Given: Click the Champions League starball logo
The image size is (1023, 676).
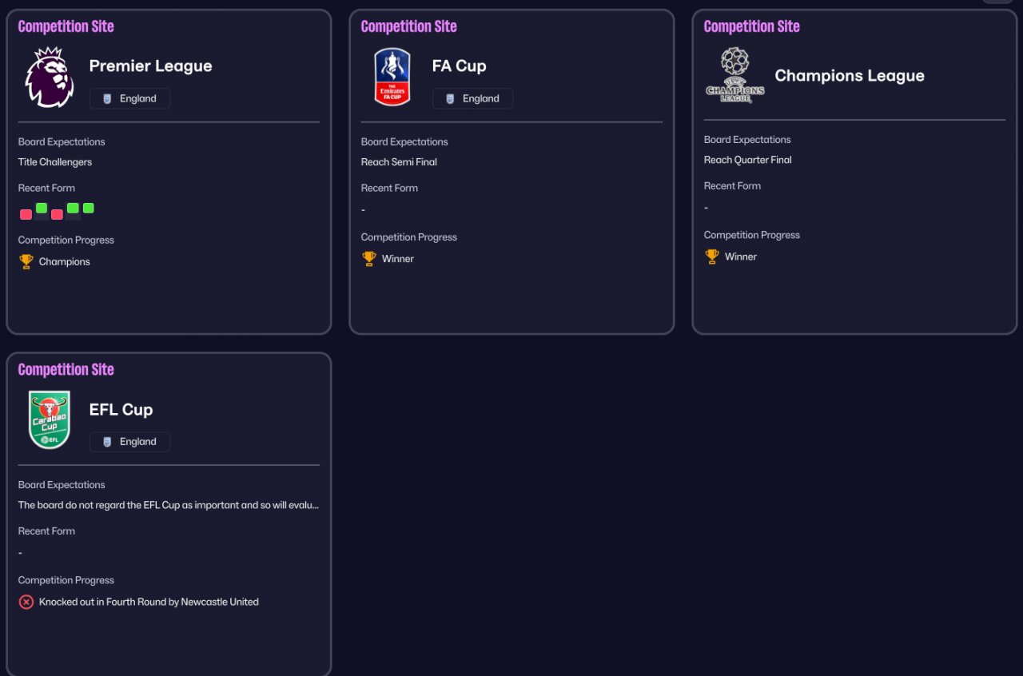Looking at the screenshot, I should (x=735, y=75).
